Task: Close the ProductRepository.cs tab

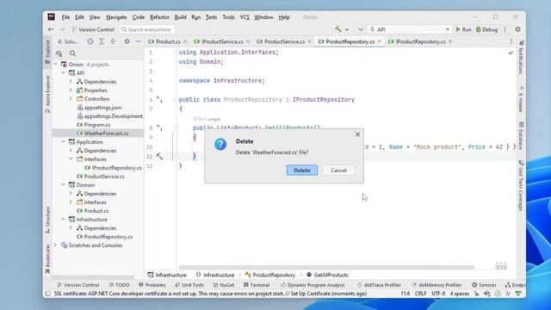Action: [379, 41]
